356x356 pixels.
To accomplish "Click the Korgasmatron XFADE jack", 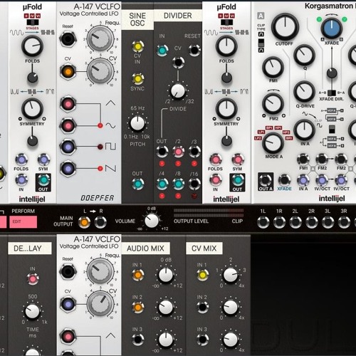I will tap(284, 180).
